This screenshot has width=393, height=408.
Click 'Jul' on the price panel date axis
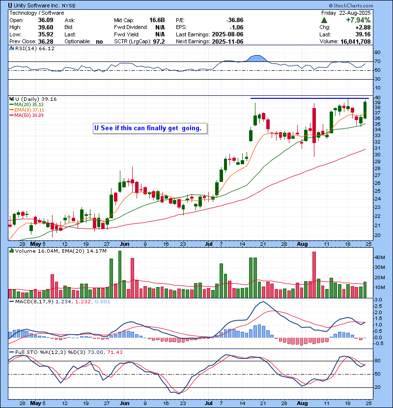209,244
